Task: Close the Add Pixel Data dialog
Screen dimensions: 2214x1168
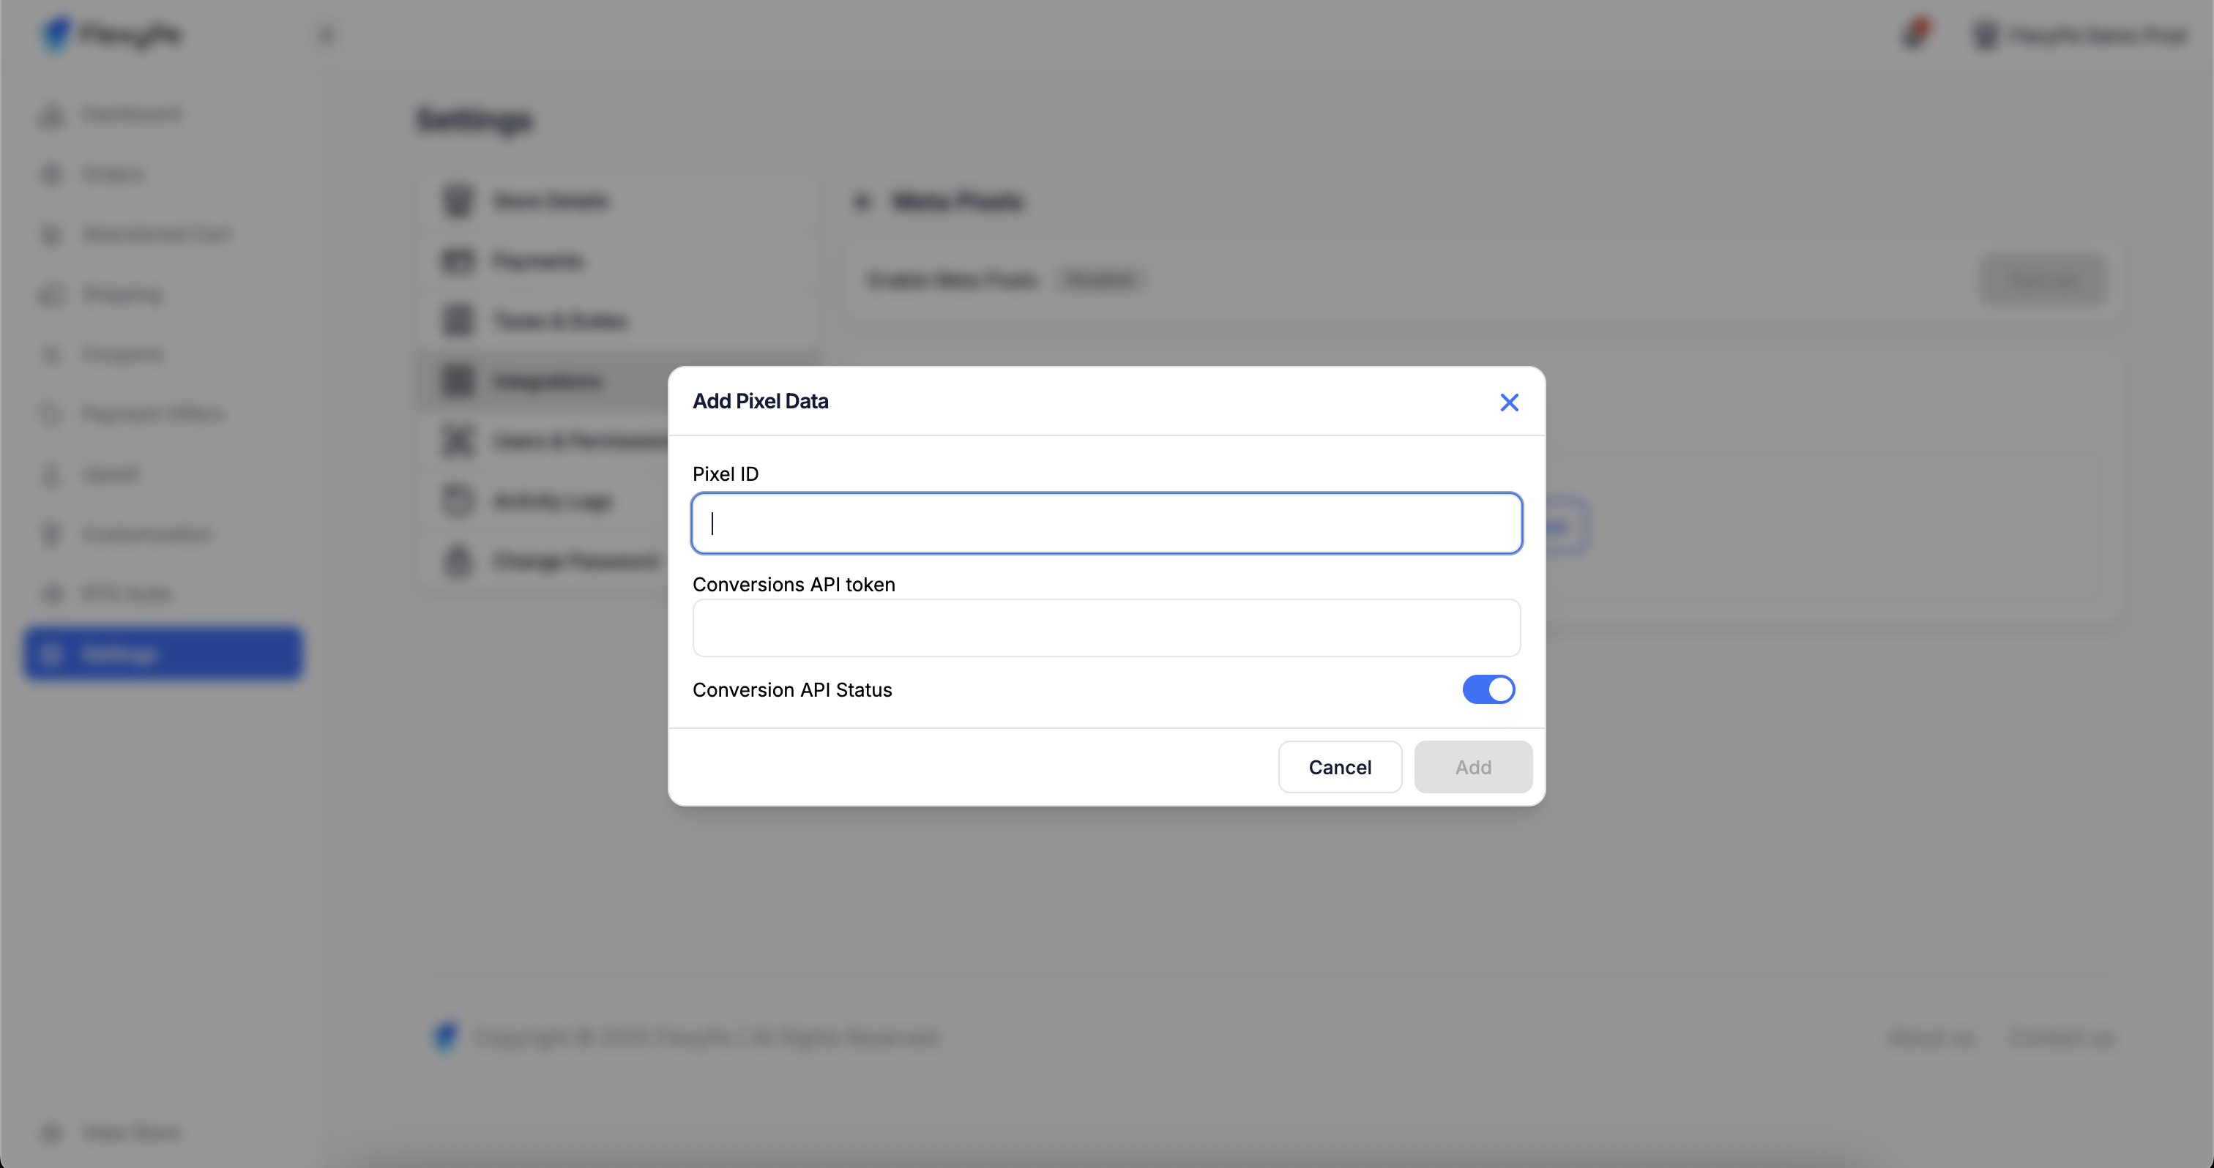Action: 1509,402
